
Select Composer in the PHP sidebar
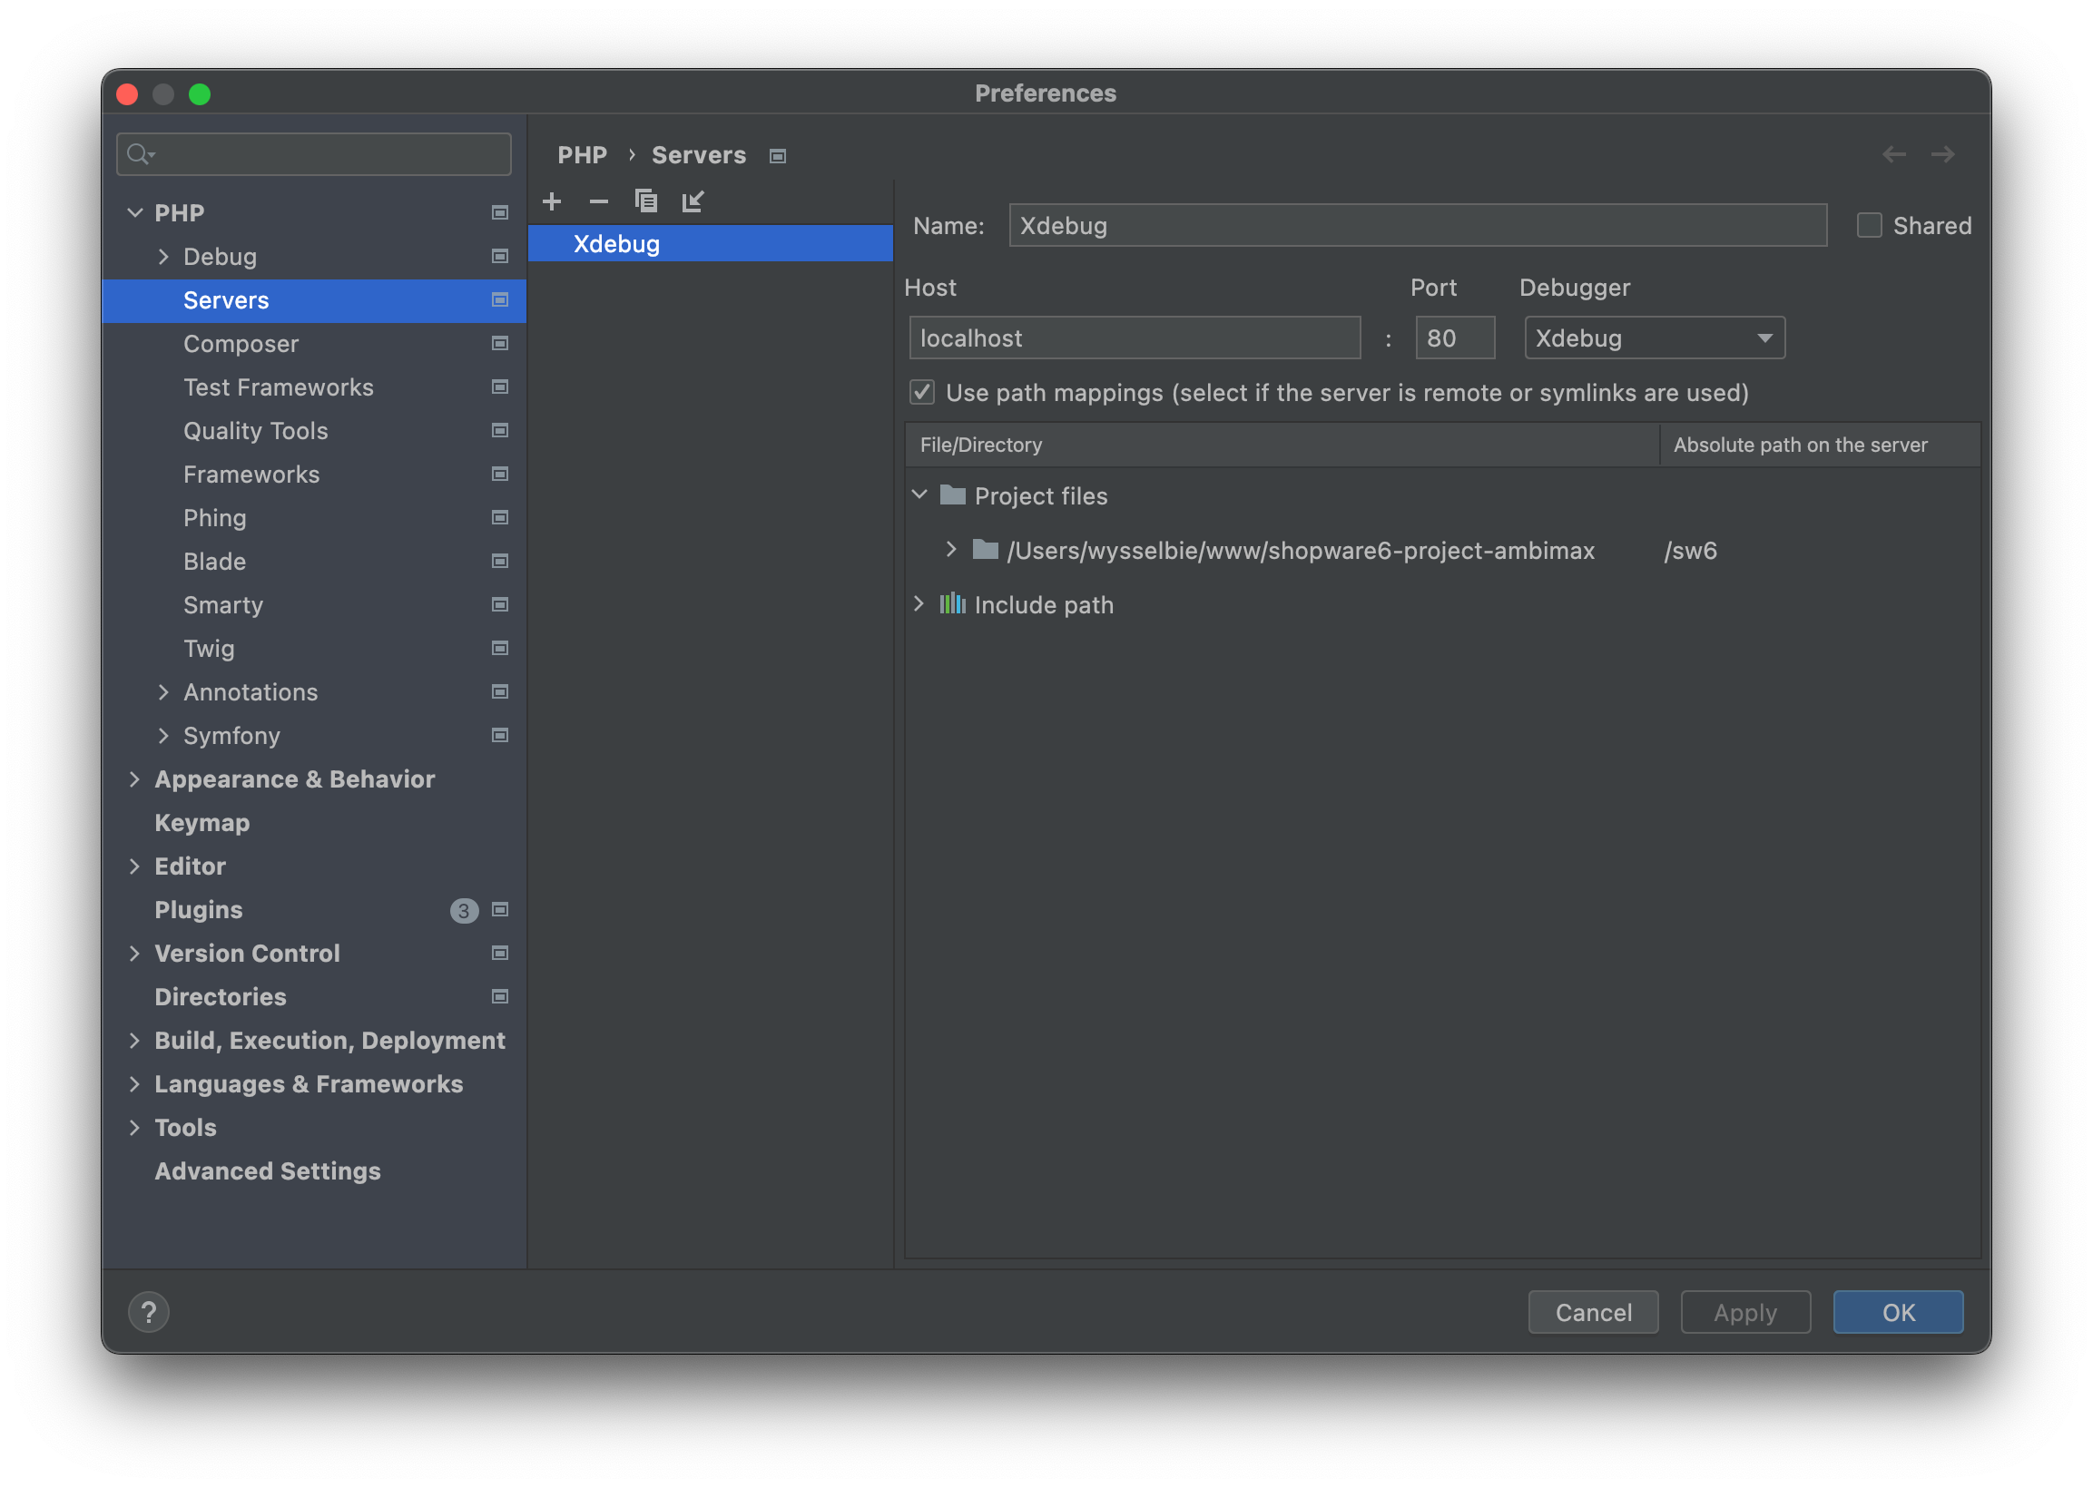click(x=241, y=344)
